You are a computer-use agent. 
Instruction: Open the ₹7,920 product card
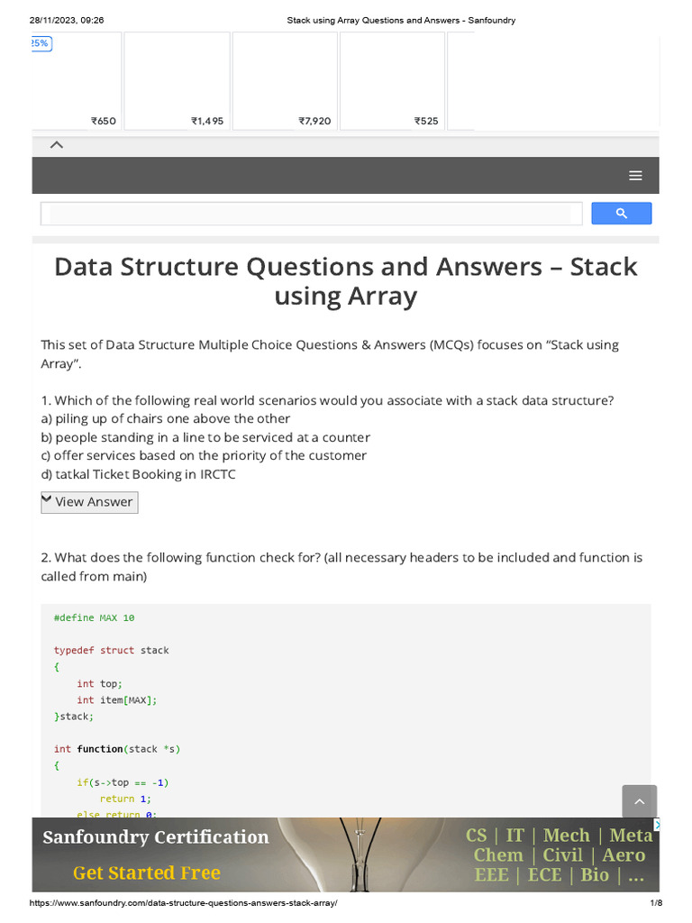(284, 81)
